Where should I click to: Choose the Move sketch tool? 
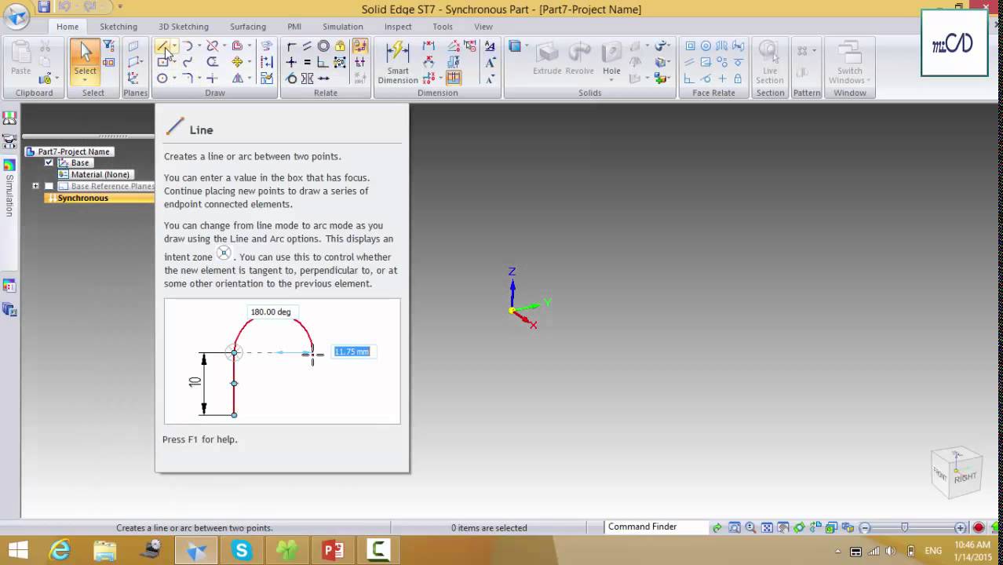point(237,62)
